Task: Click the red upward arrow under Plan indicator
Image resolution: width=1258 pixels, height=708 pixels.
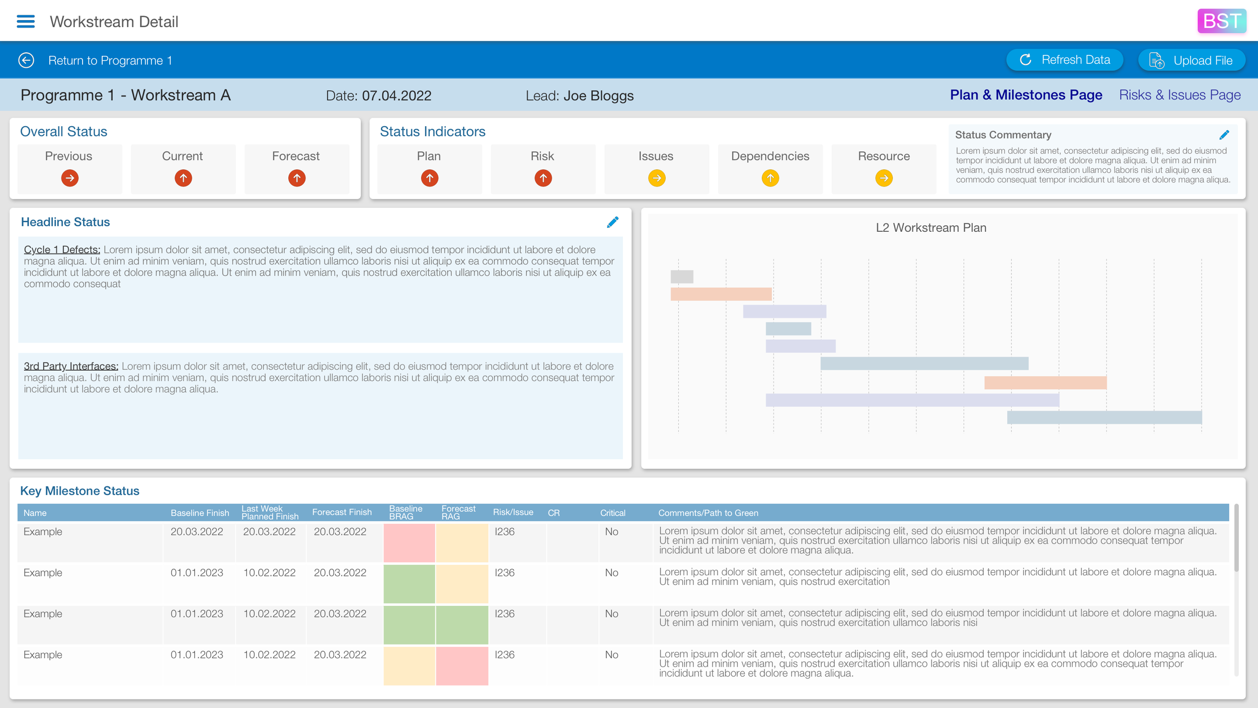Action: point(429,178)
